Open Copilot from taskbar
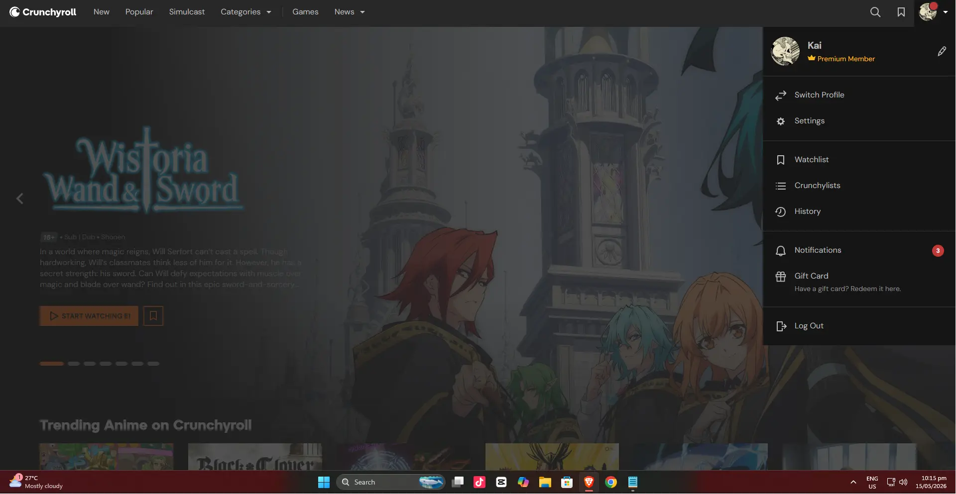The image size is (956, 494). pyautogui.click(x=523, y=482)
